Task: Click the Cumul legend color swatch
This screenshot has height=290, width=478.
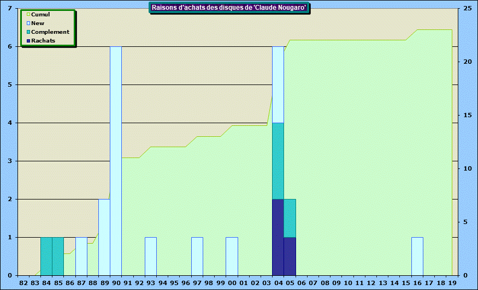Action: [x=28, y=15]
